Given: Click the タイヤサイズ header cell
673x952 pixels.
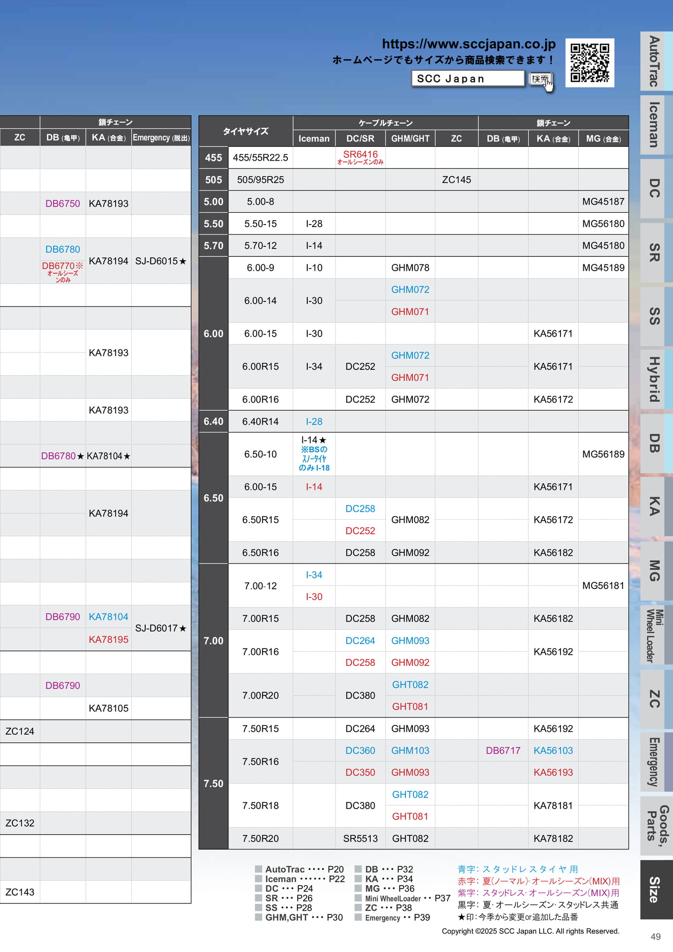Looking at the screenshot, I should click(x=246, y=131).
